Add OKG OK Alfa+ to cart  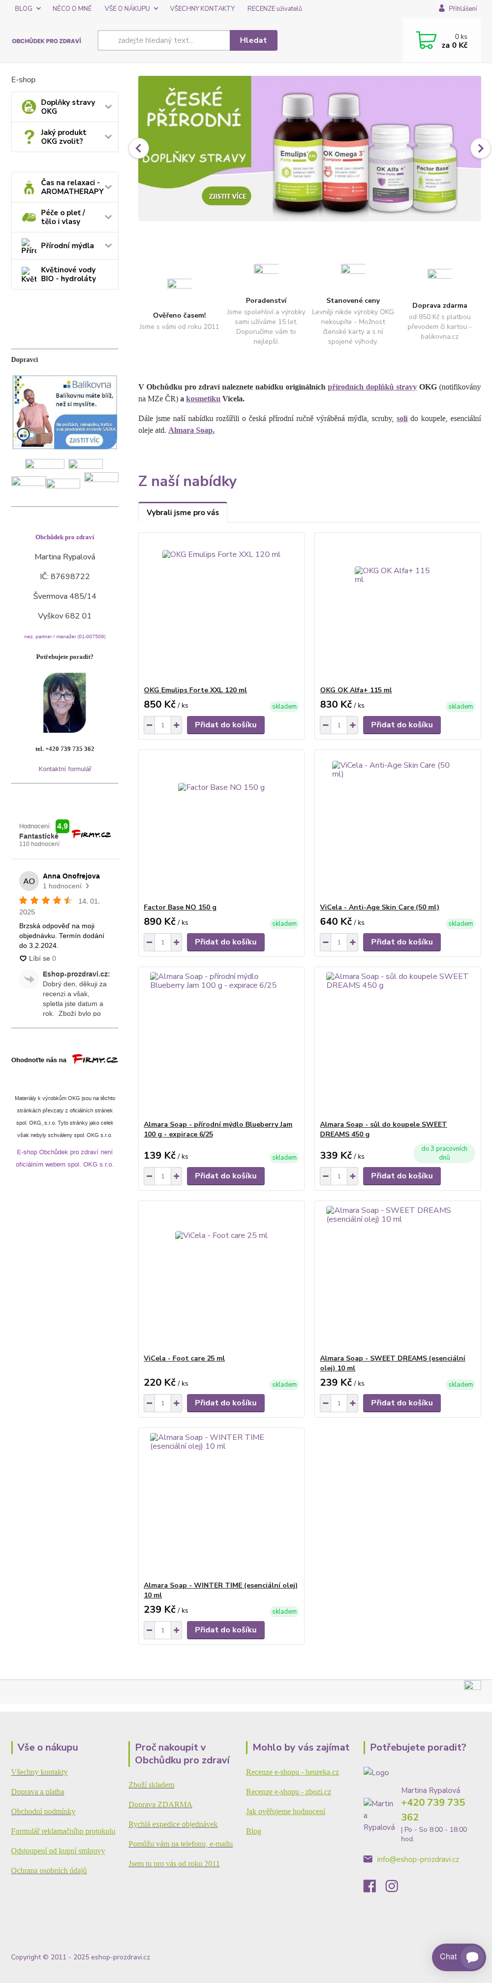[x=401, y=725]
